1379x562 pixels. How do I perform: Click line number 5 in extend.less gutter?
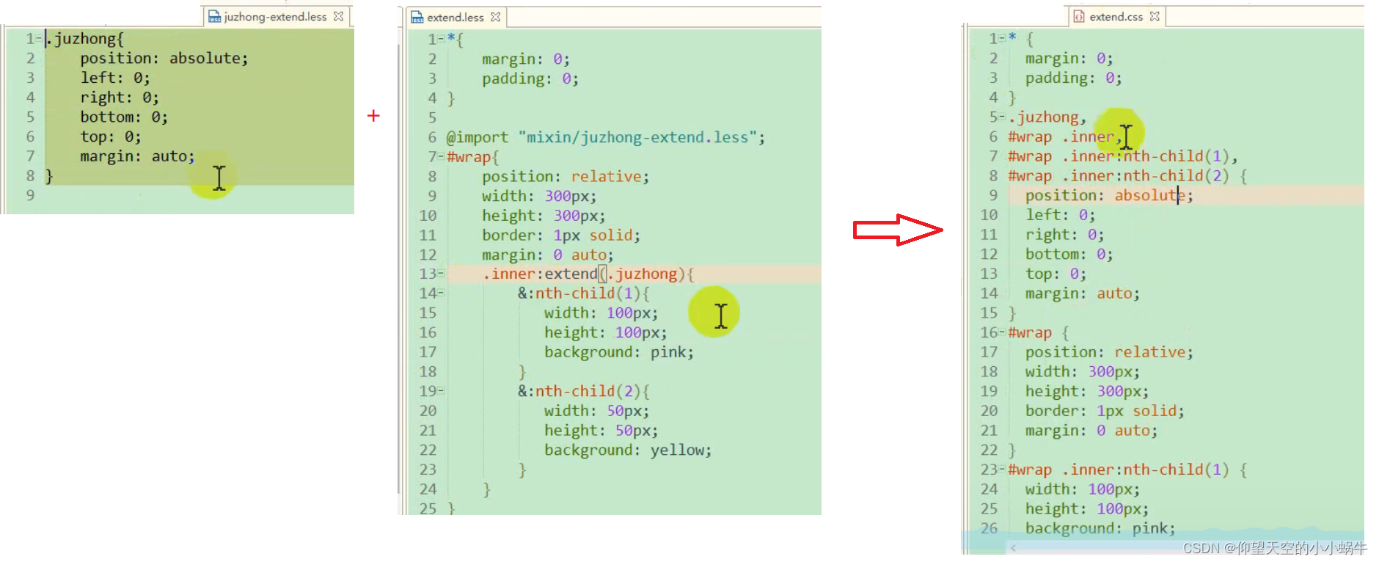click(x=432, y=117)
